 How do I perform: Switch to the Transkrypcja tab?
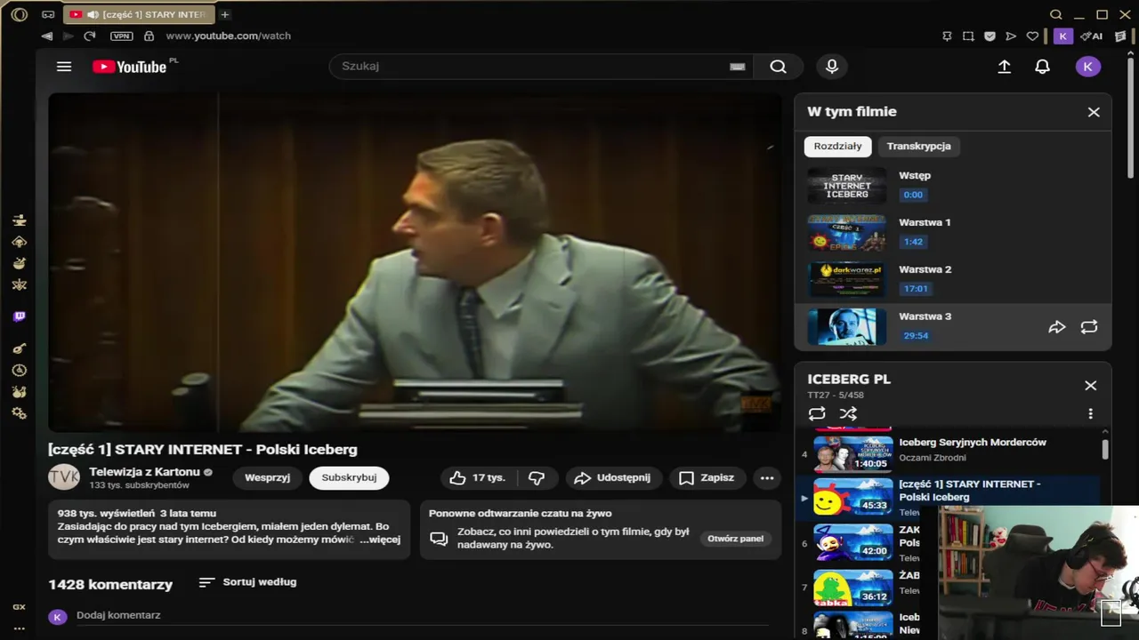point(918,147)
